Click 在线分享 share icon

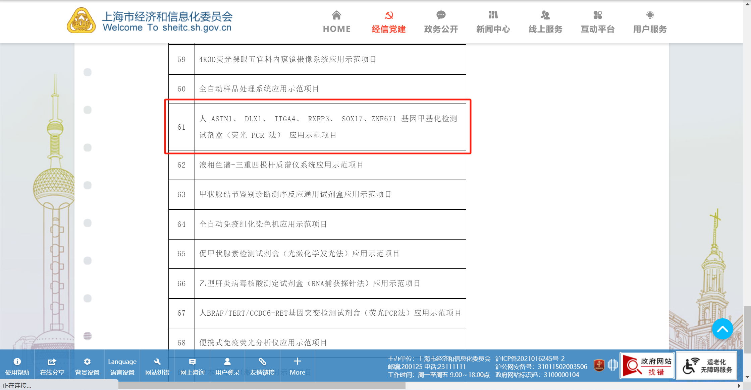pos(52,366)
